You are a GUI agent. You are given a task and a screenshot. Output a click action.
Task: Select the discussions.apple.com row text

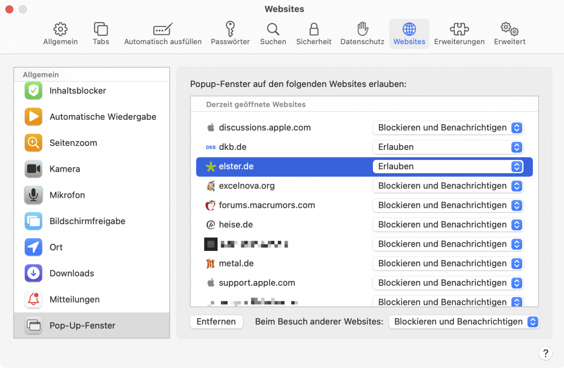coord(265,128)
